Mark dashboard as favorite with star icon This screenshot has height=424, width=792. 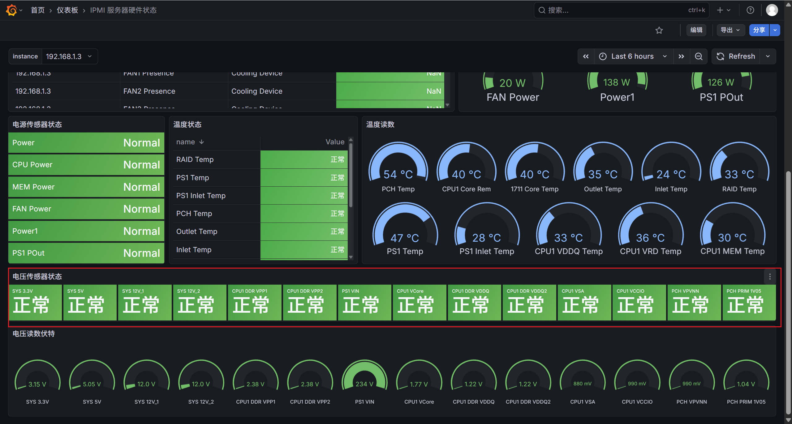[659, 30]
